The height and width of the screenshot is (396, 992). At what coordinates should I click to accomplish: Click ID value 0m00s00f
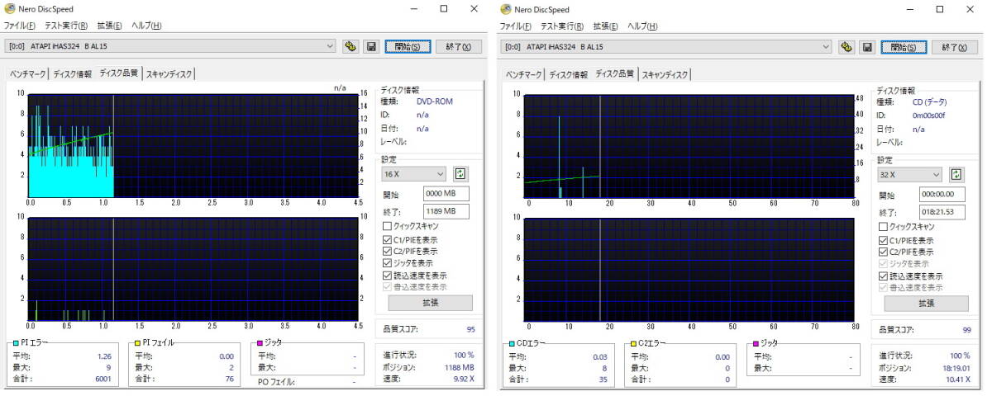(x=928, y=115)
